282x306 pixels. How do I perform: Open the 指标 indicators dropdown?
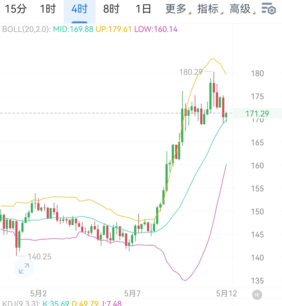(x=210, y=9)
